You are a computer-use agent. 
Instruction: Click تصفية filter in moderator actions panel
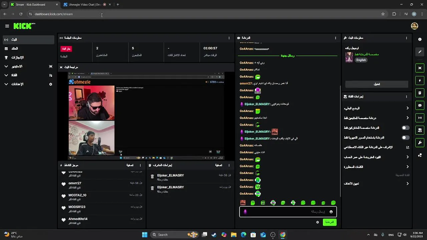pos(219,165)
